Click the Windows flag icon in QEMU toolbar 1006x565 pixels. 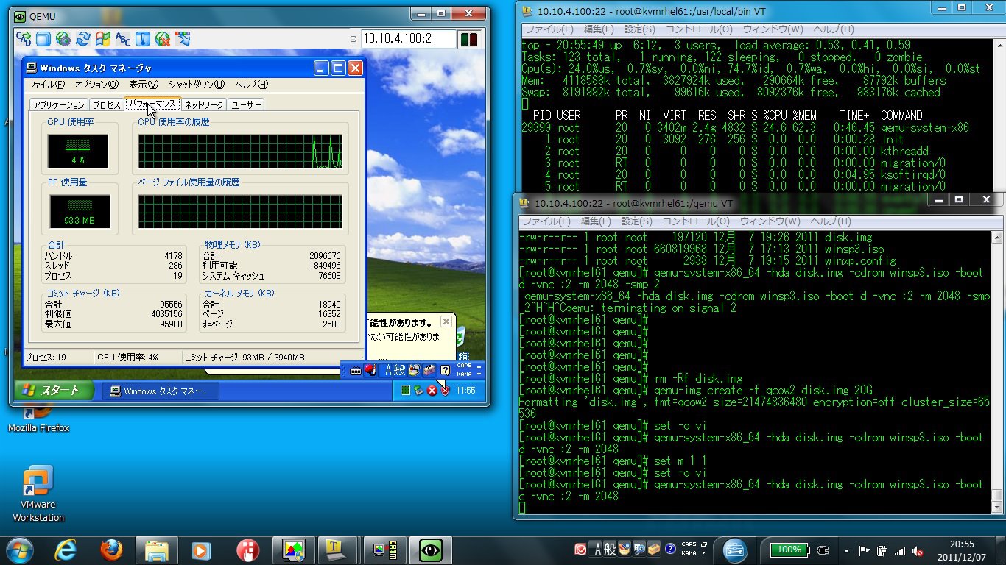tap(102, 38)
